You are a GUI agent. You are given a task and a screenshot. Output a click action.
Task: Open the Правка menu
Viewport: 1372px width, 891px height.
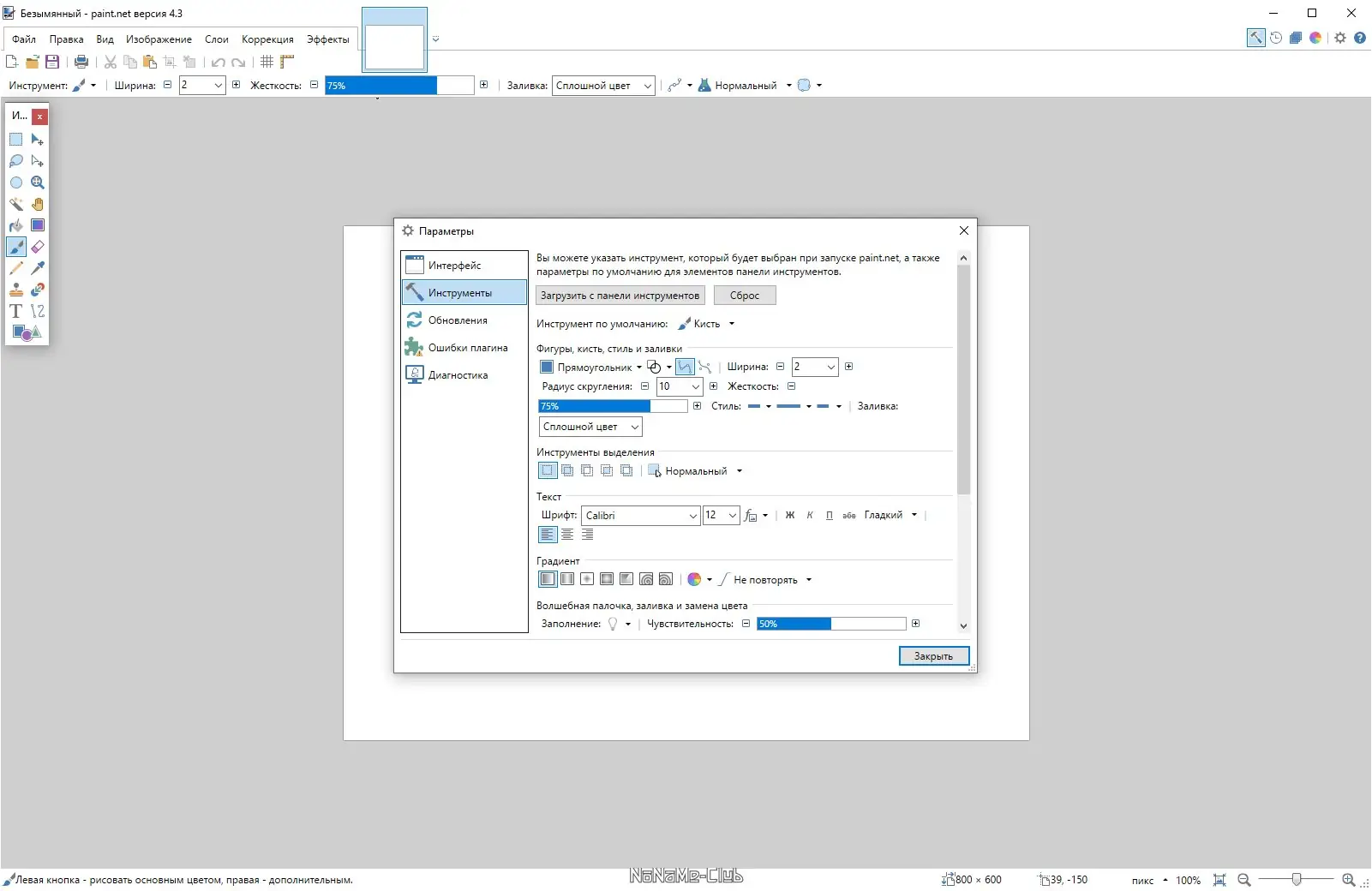coord(66,39)
